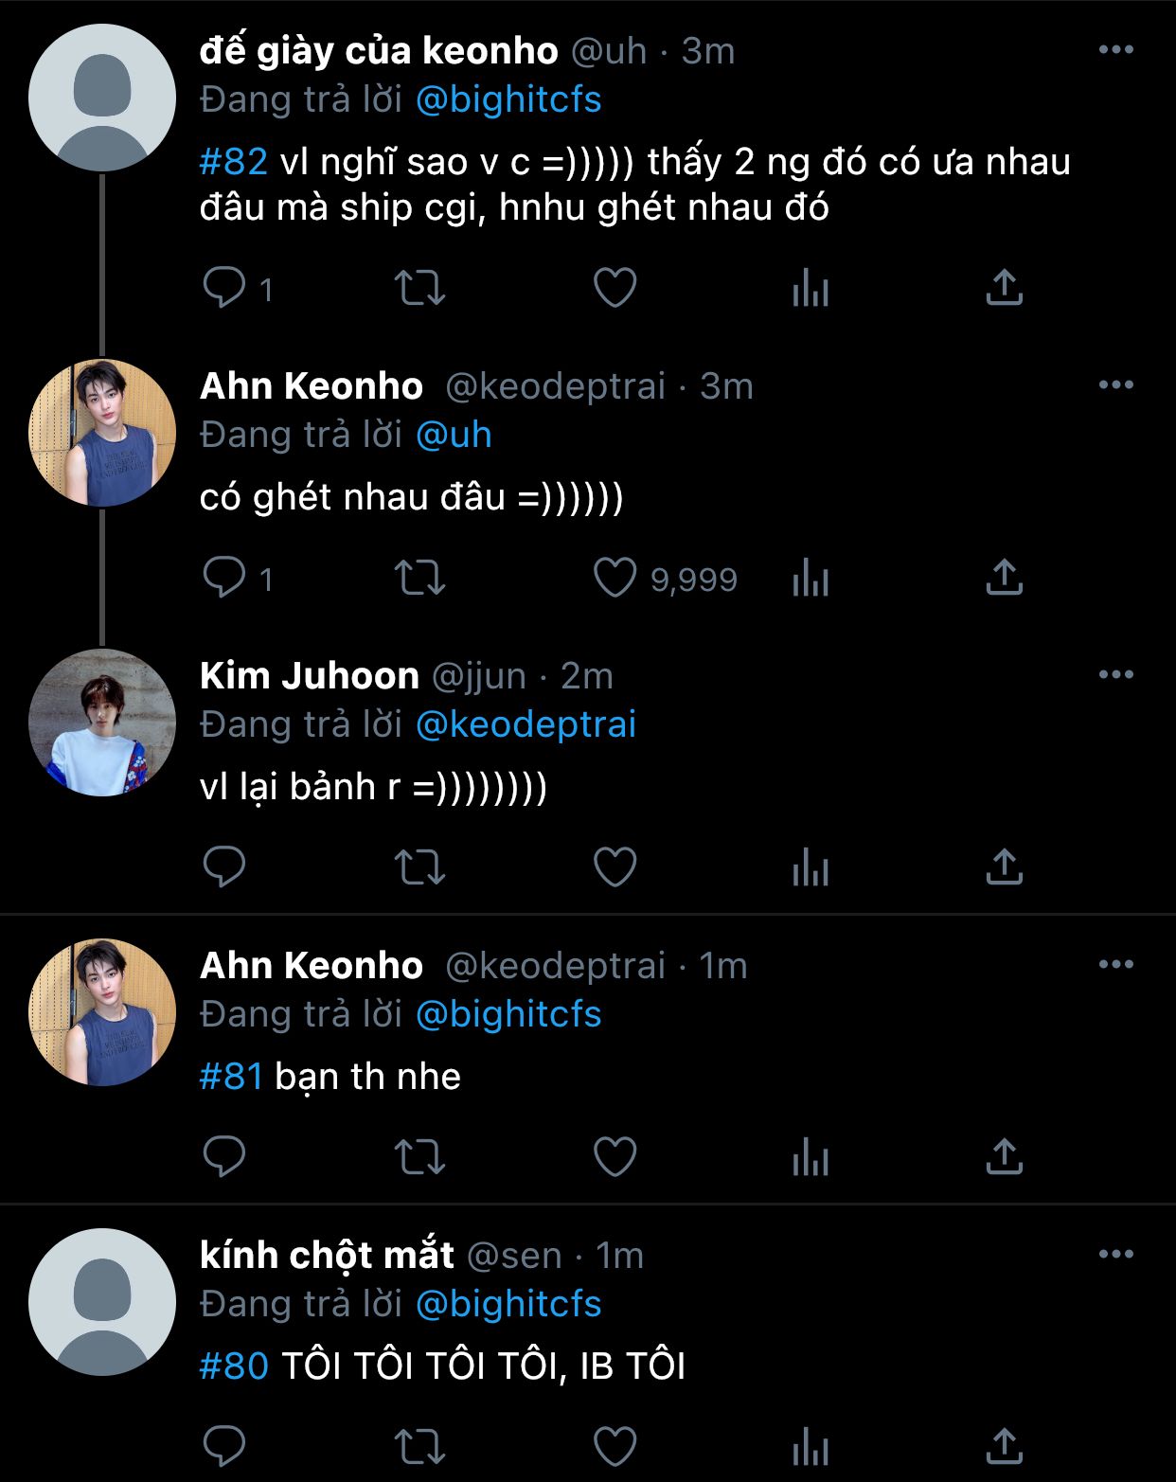View analytics for Kim Juhoon's tweet
Screen dimensions: 1176x1482
[x=811, y=867]
